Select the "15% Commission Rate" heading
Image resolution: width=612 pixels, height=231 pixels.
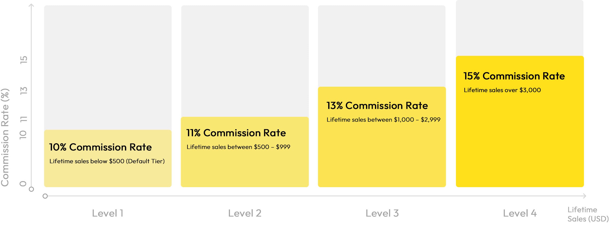514,76
